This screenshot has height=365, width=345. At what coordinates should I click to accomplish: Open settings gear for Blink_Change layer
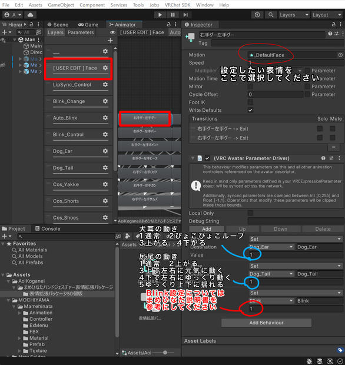pyautogui.click(x=105, y=101)
